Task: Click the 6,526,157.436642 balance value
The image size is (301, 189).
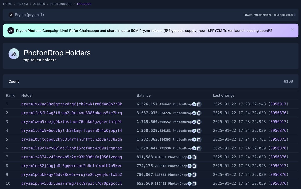Action: click(x=154, y=104)
